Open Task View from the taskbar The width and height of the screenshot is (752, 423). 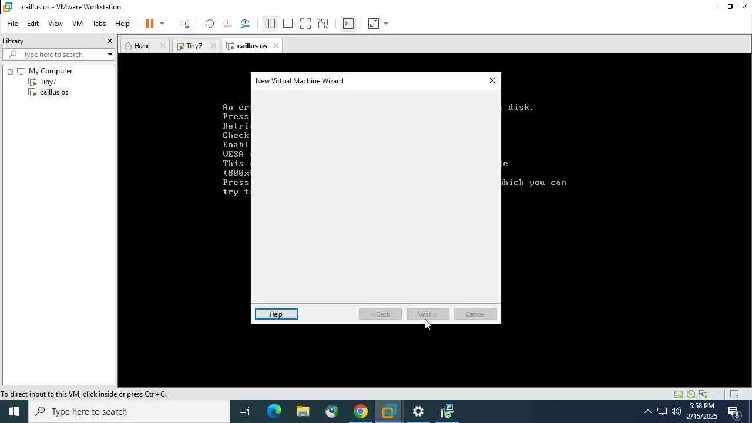point(244,411)
